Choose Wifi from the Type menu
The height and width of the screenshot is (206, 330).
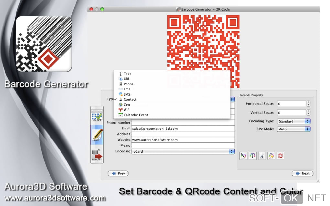point(172,110)
